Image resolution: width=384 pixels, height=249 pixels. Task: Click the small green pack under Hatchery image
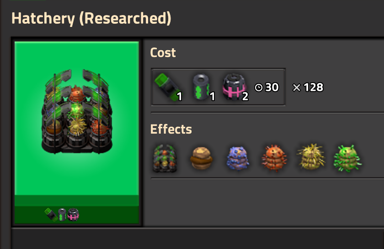pos(51,215)
